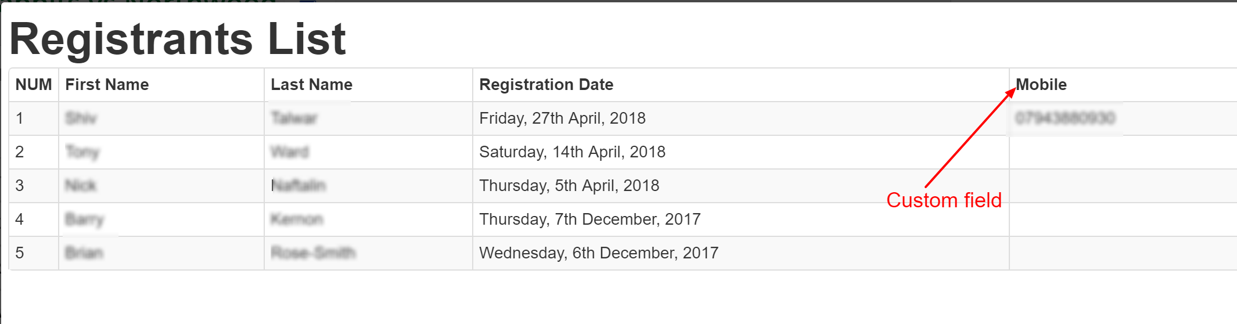The height and width of the screenshot is (324, 1237).
Task: Click the Last Name column header
Action: tap(311, 85)
